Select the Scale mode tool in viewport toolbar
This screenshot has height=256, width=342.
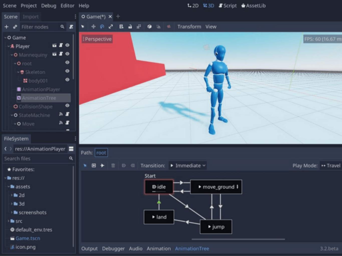110,27
